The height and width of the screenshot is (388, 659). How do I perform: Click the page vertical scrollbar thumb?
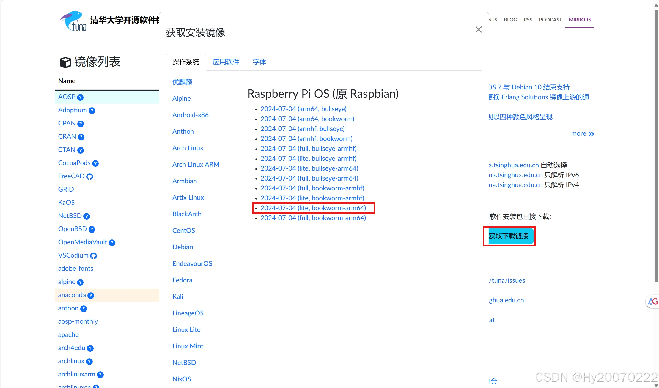pos(656,146)
